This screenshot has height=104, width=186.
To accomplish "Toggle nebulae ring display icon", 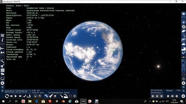I will click(x=183, y=27).
